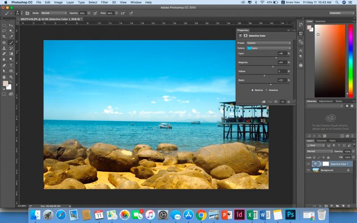Select the Gradient tool

tap(11, 54)
